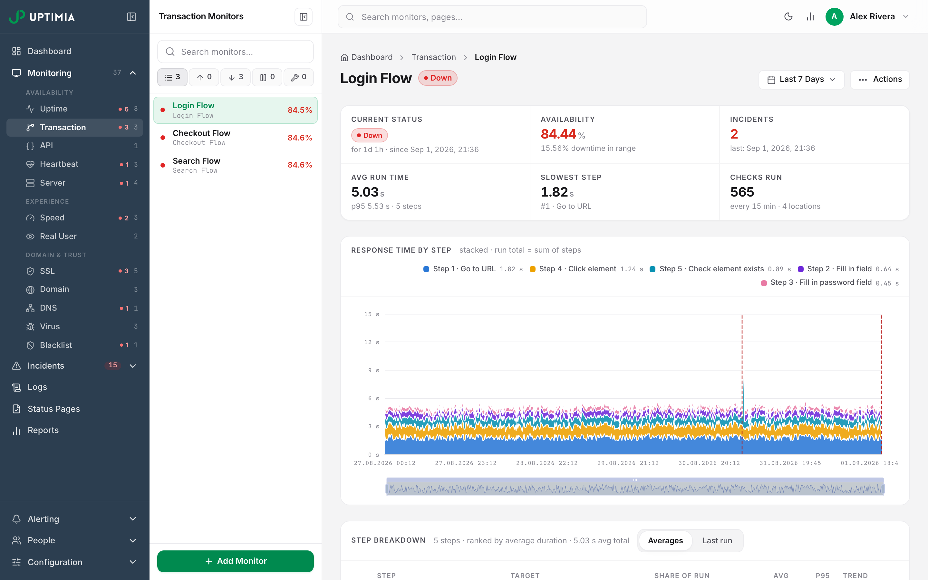This screenshot has height=580, width=928.
Task: Open API monitors in sidebar
Action: [x=75, y=145]
